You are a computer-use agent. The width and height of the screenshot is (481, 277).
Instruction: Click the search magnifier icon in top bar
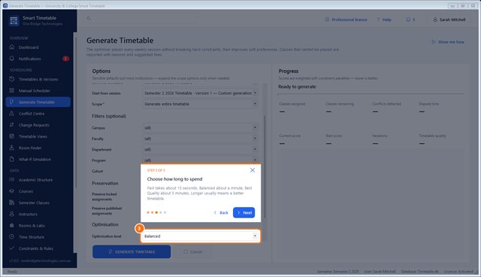89,18
